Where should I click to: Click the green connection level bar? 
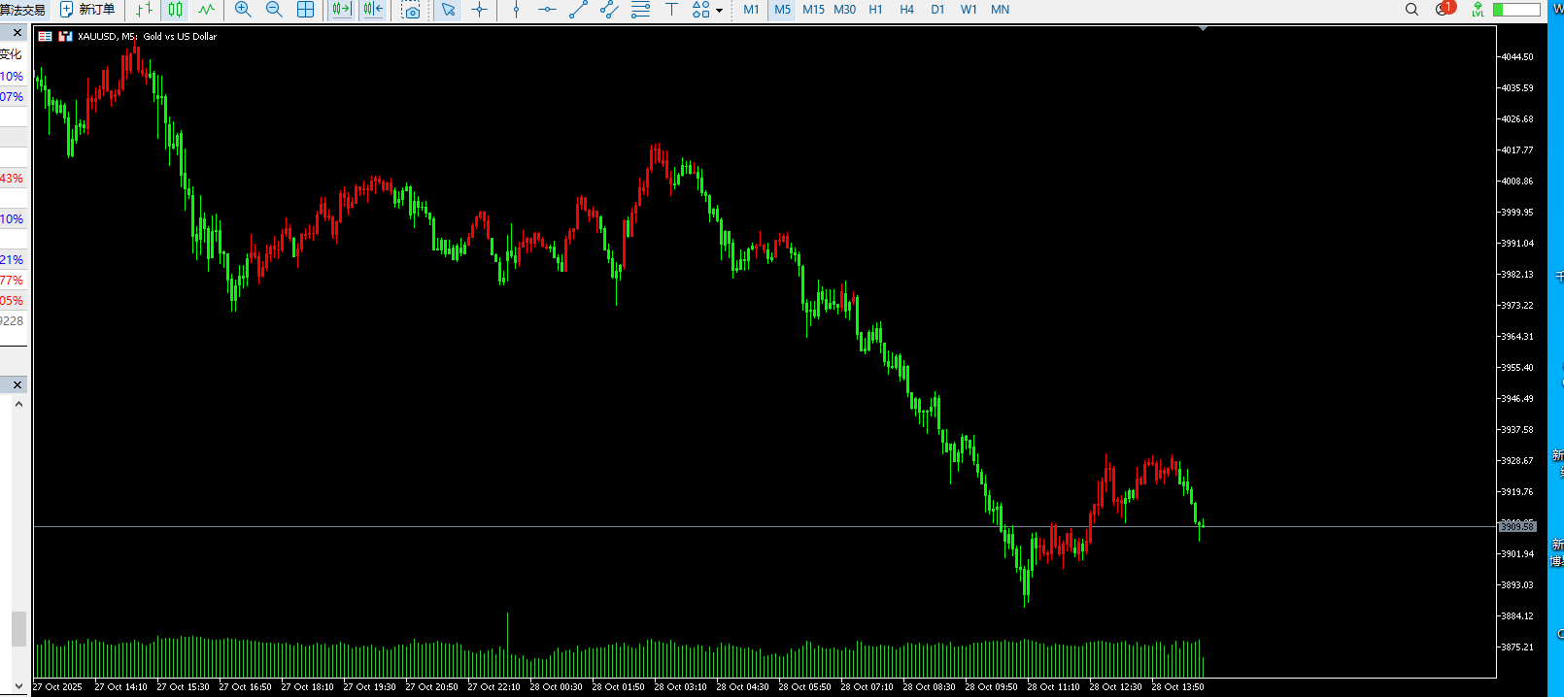(1516, 10)
